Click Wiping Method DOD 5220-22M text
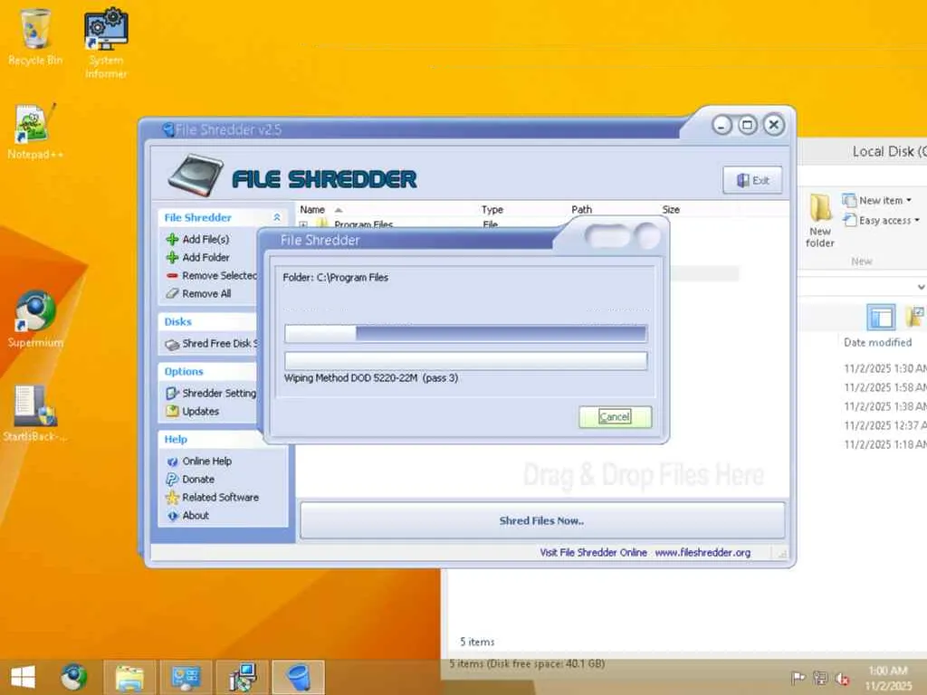Screen dimensions: 927x695 pos(370,378)
